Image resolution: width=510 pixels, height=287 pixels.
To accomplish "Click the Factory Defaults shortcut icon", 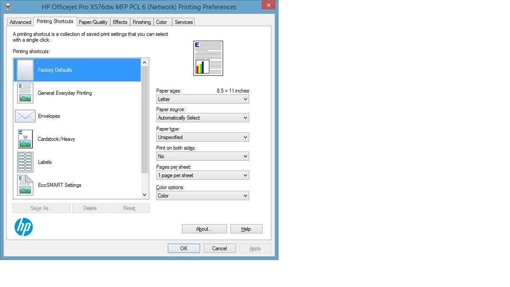I will click(25, 70).
